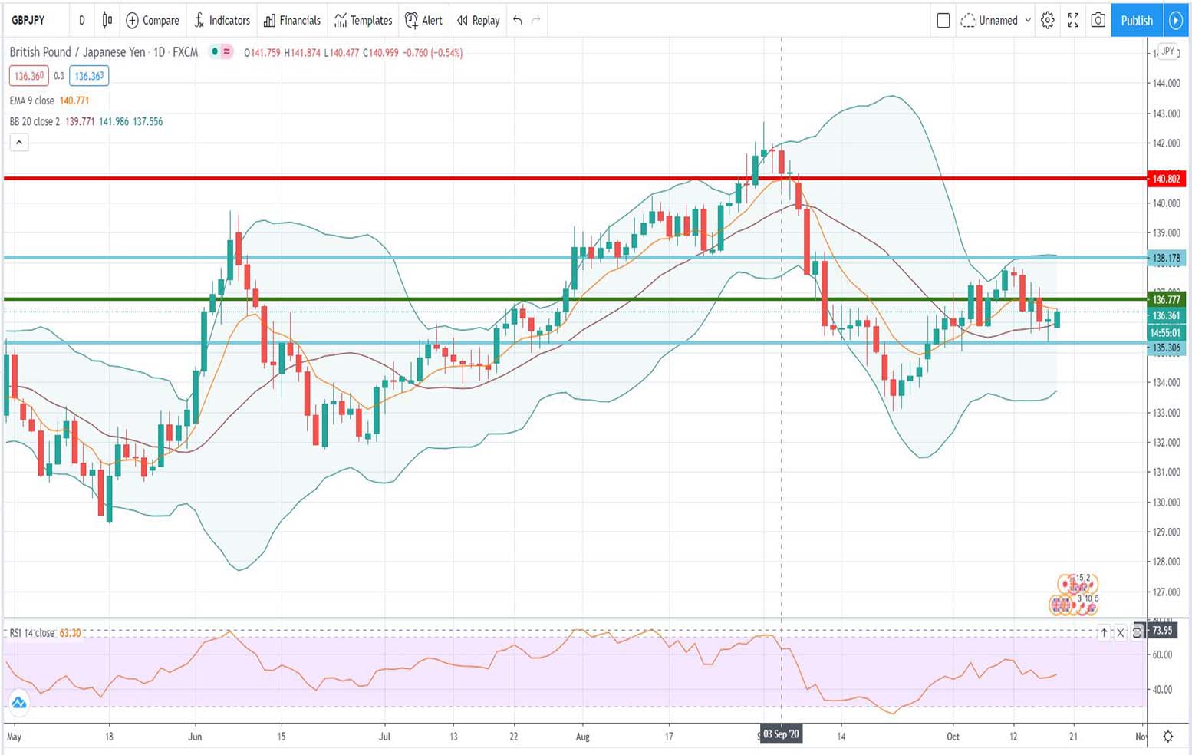Open the Compare symbol overlay tool

point(152,21)
